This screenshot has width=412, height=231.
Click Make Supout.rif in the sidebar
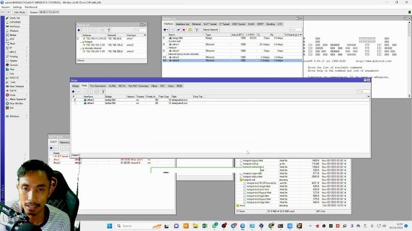[x=17, y=99]
